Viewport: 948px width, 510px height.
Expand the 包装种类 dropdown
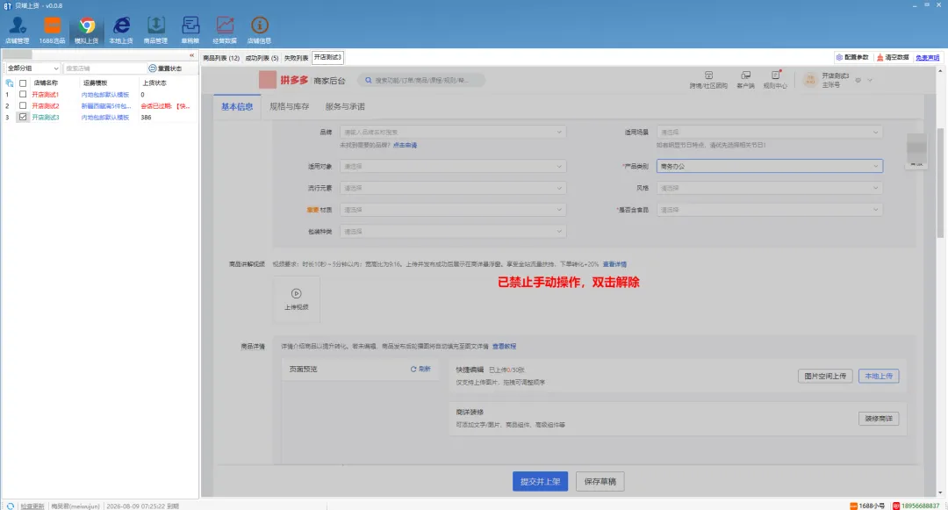pyautogui.click(x=453, y=232)
